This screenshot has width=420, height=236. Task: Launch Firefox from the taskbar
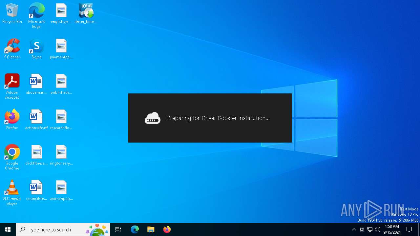pyautogui.click(x=167, y=229)
